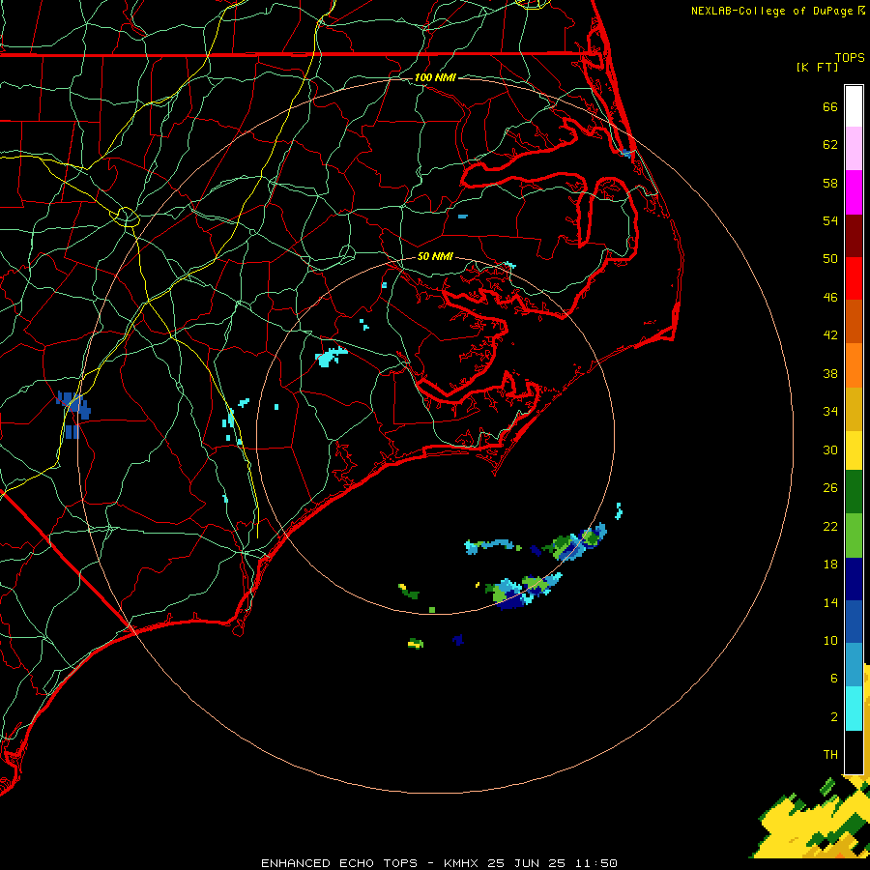
Task: Select the "42" legend value
Action: point(830,335)
